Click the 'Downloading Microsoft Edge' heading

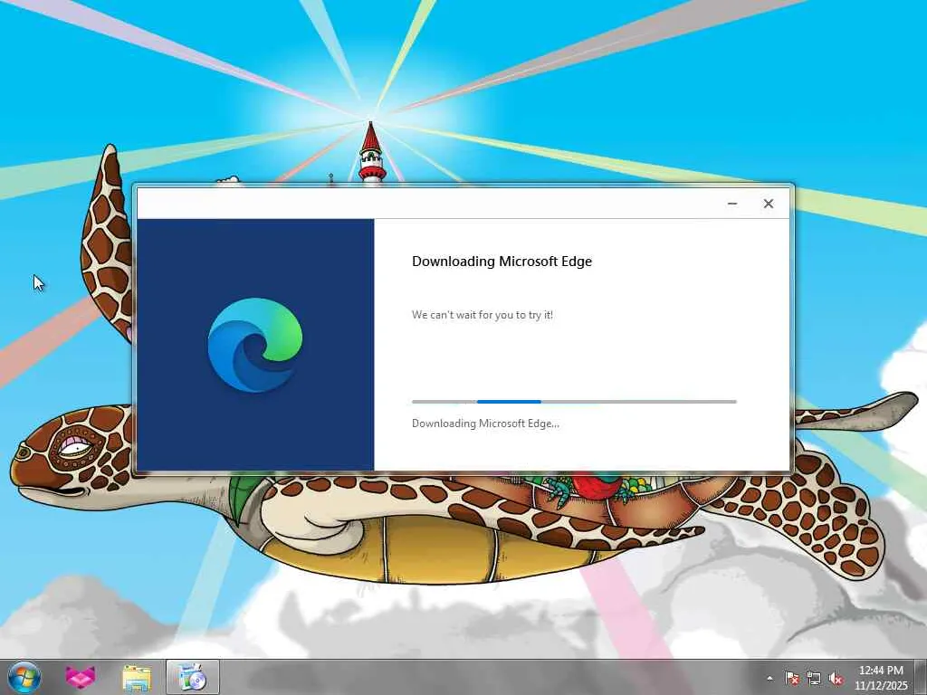[x=502, y=262]
